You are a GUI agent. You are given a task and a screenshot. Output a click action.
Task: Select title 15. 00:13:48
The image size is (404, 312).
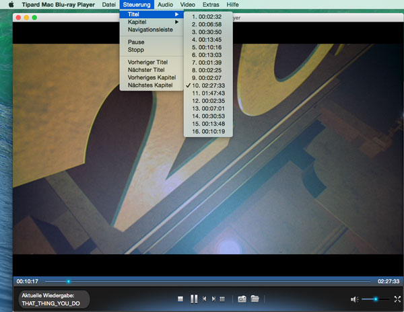click(208, 124)
